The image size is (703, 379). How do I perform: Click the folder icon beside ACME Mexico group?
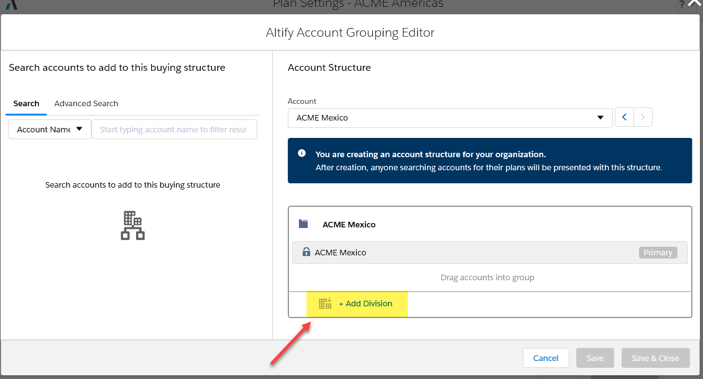(x=303, y=224)
